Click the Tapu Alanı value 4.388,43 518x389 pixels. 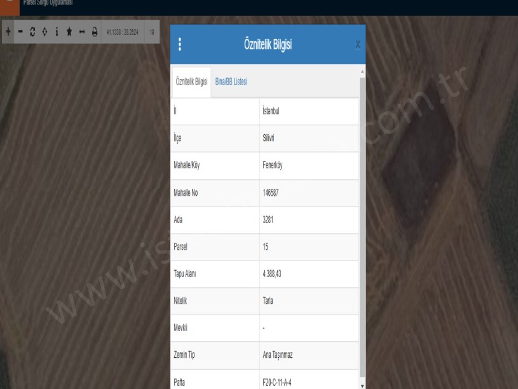275,274
